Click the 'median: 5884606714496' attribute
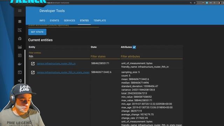224x126 pixels. click(135, 83)
